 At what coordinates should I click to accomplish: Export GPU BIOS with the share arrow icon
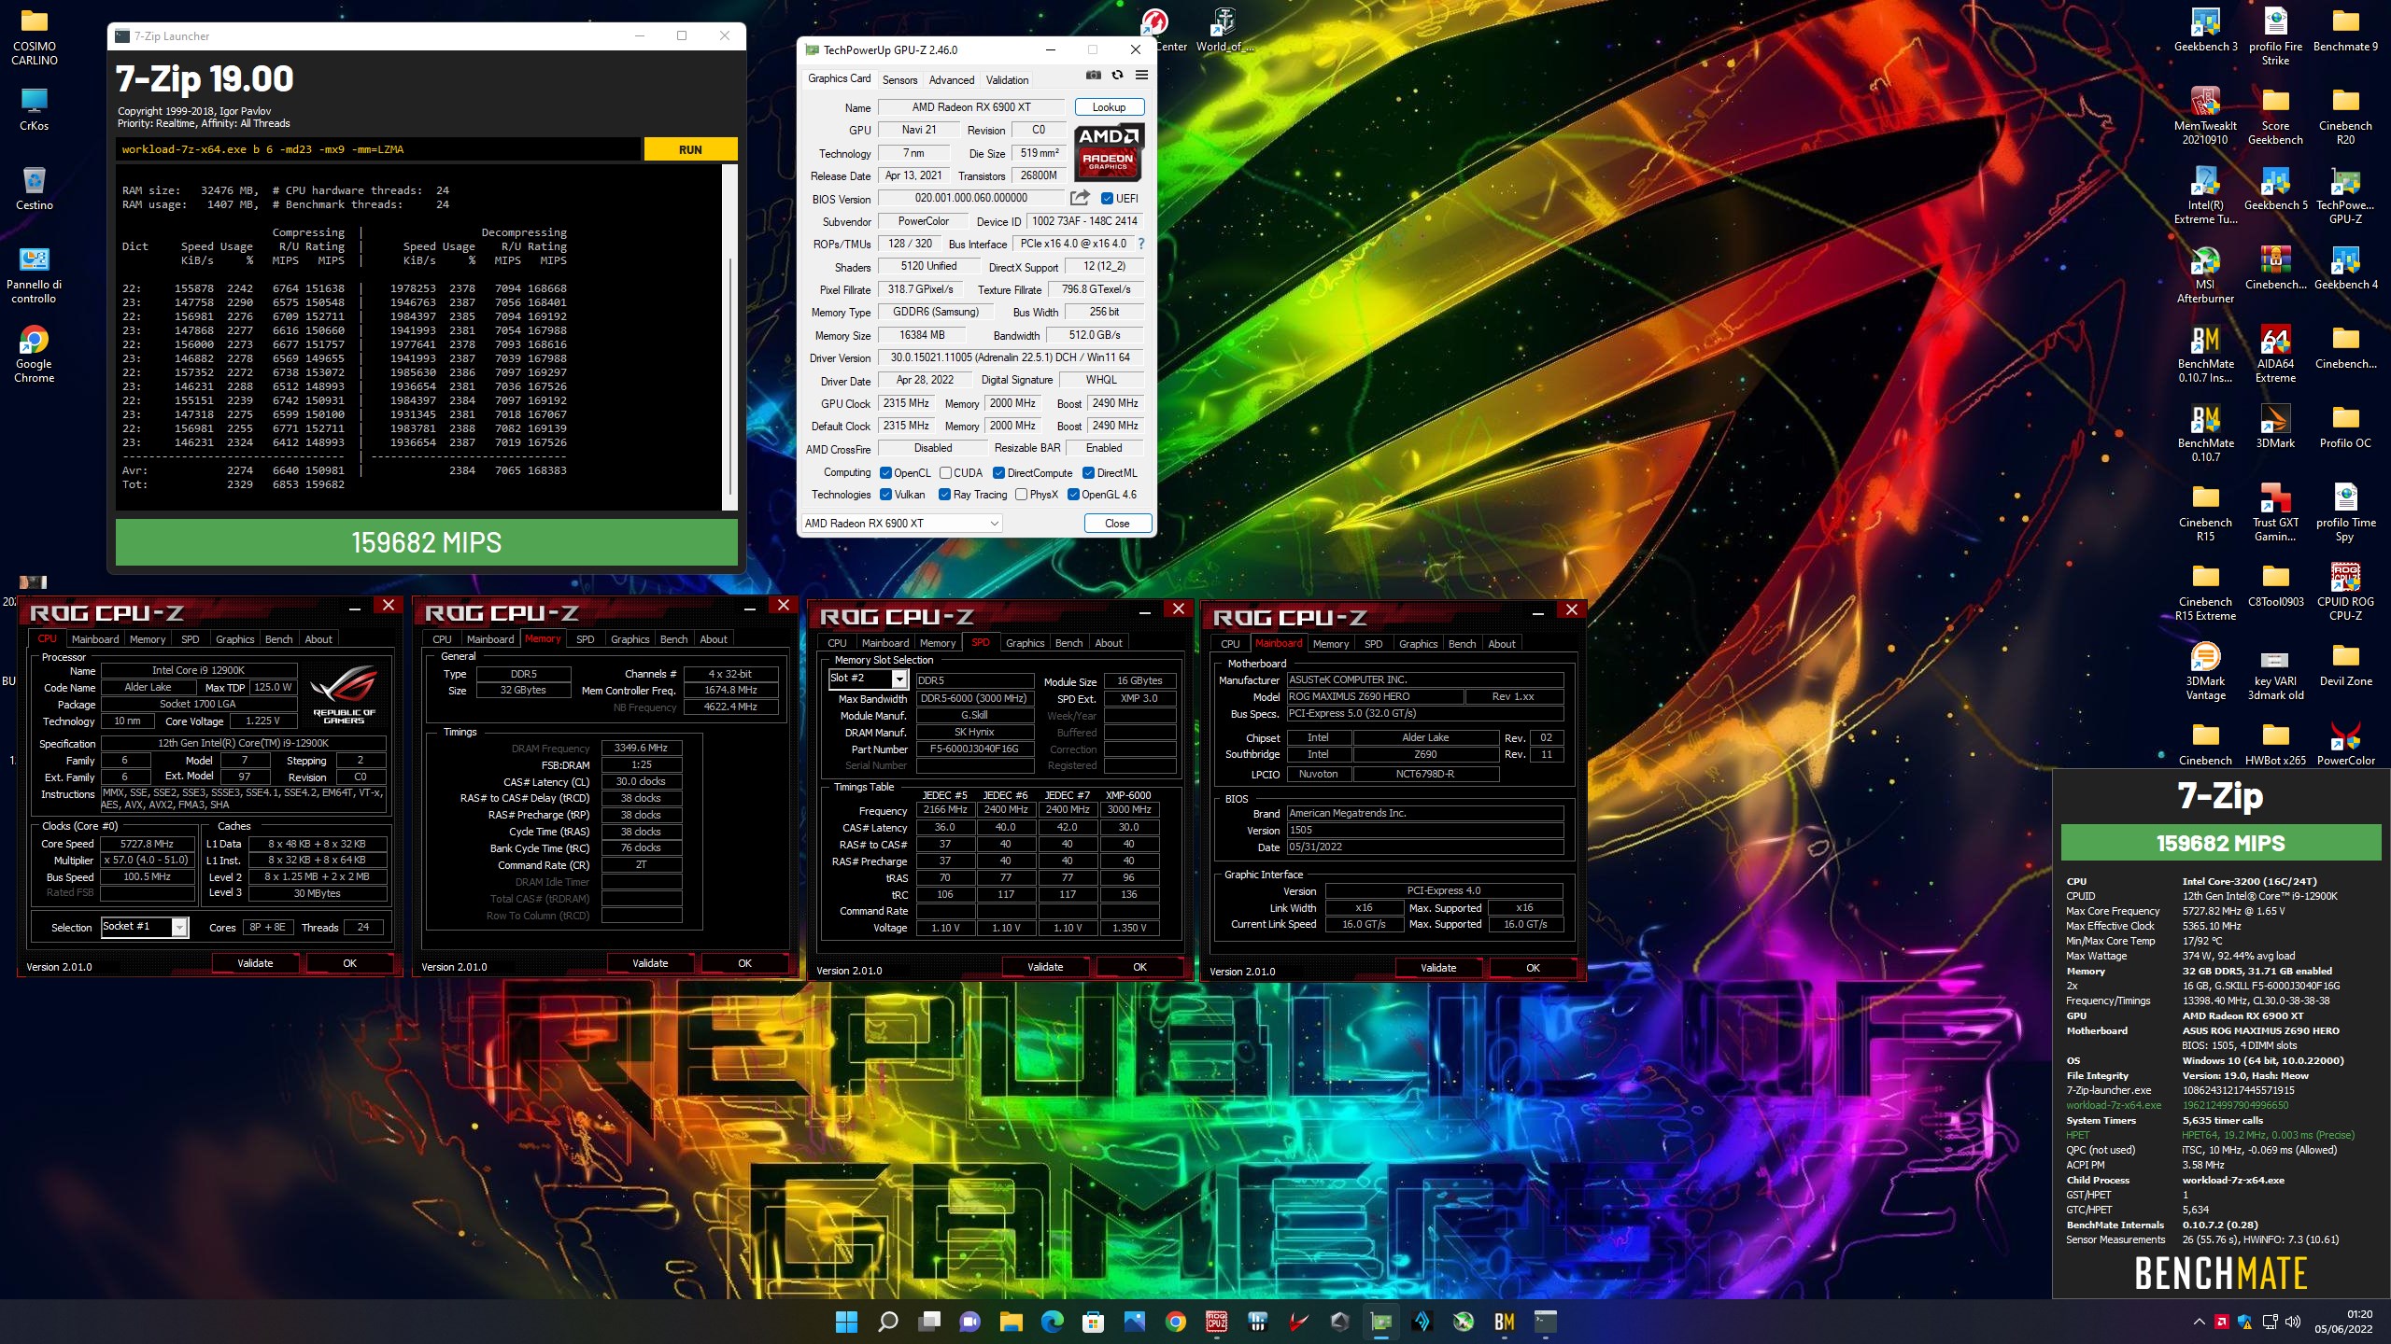coord(1080,198)
